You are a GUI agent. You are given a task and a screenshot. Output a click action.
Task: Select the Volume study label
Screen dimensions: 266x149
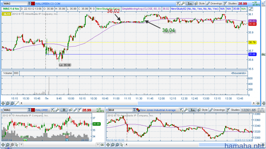click(8, 73)
